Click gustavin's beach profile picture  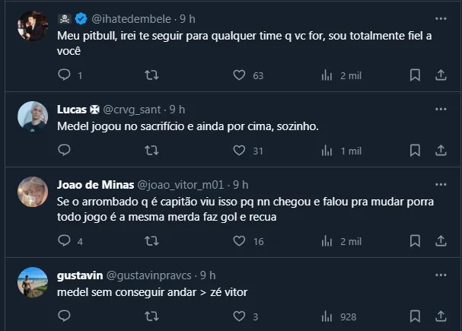(33, 282)
